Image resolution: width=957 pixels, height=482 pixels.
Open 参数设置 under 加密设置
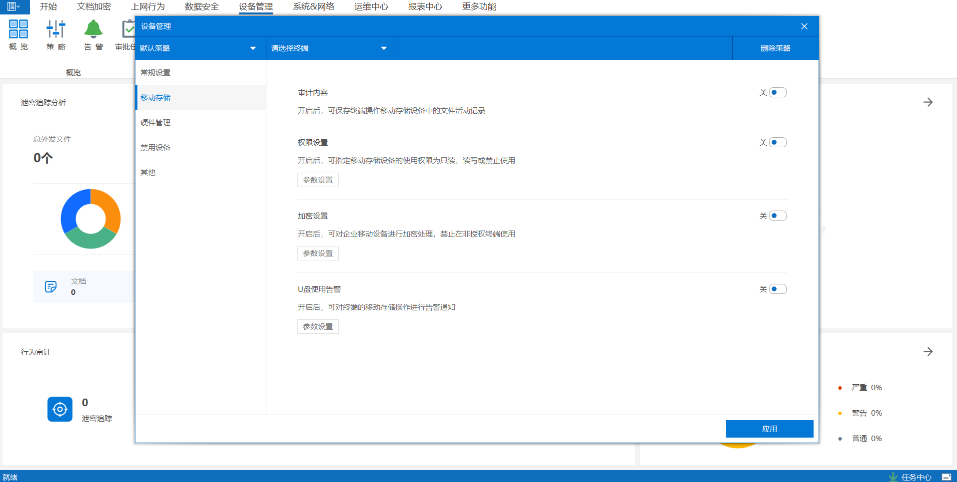[x=318, y=253]
